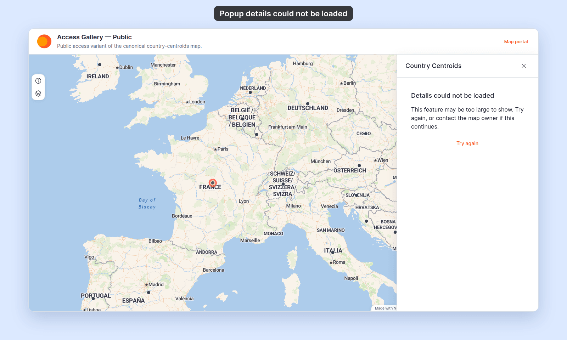567x340 pixels.
Task: Click the Napoli label on the map
Action: click(351, 278)
